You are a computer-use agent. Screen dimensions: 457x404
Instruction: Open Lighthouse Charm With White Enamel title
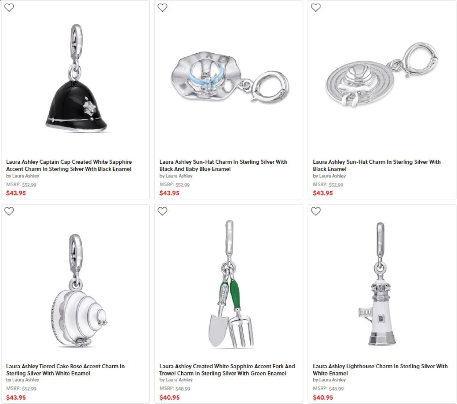pyautogui.click(x=380, y=370)
